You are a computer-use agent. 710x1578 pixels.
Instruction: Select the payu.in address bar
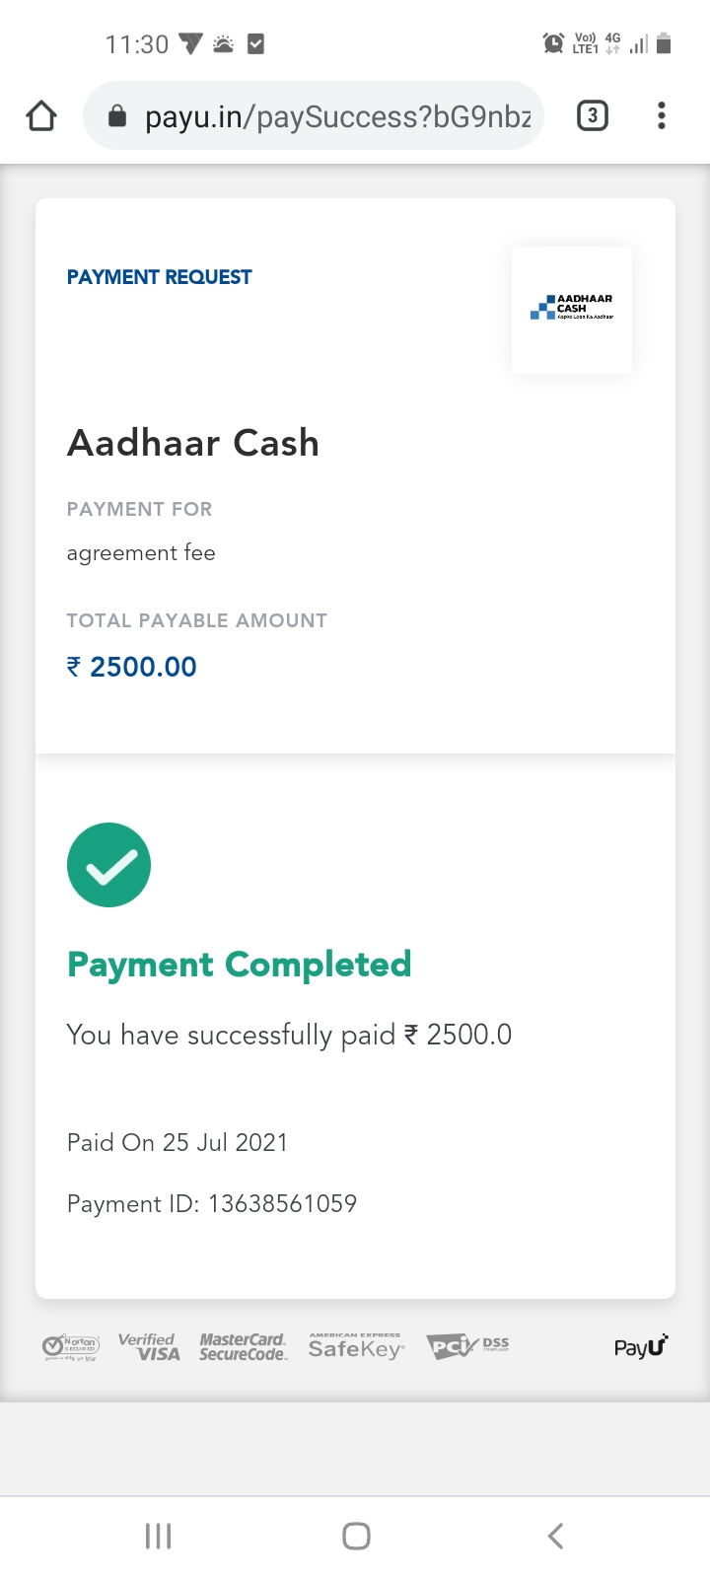tap(337, 116)
